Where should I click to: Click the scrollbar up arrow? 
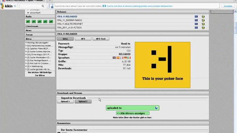[x=236, y=11]
